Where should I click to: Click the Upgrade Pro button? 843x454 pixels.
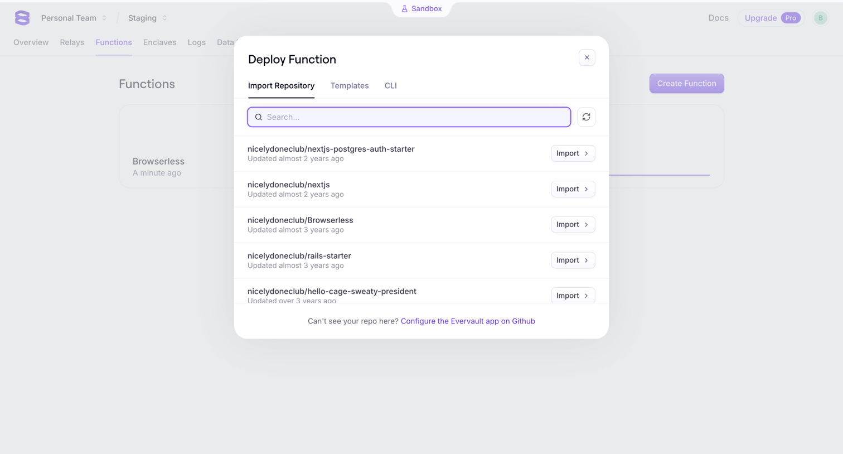(x=772, y=18)
